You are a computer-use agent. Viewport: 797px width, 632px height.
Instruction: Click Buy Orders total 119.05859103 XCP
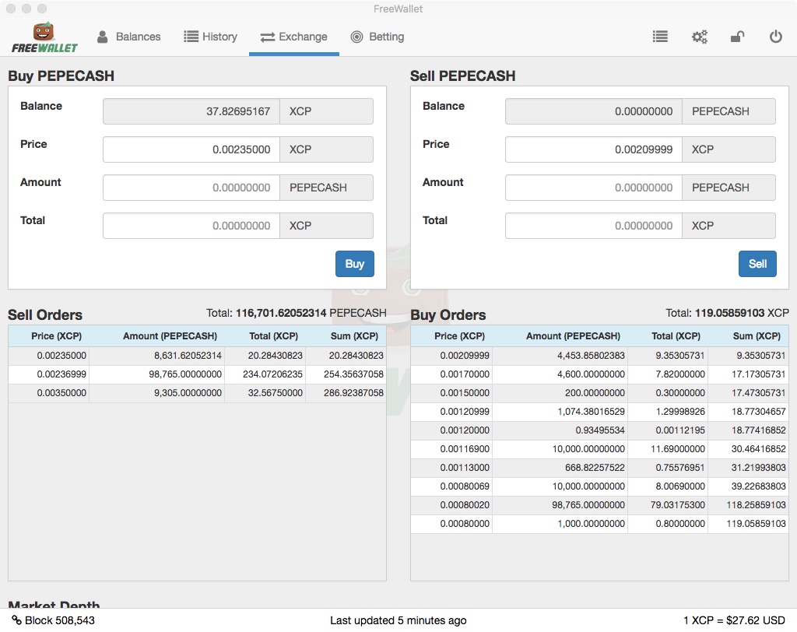(x=728, y=313)
